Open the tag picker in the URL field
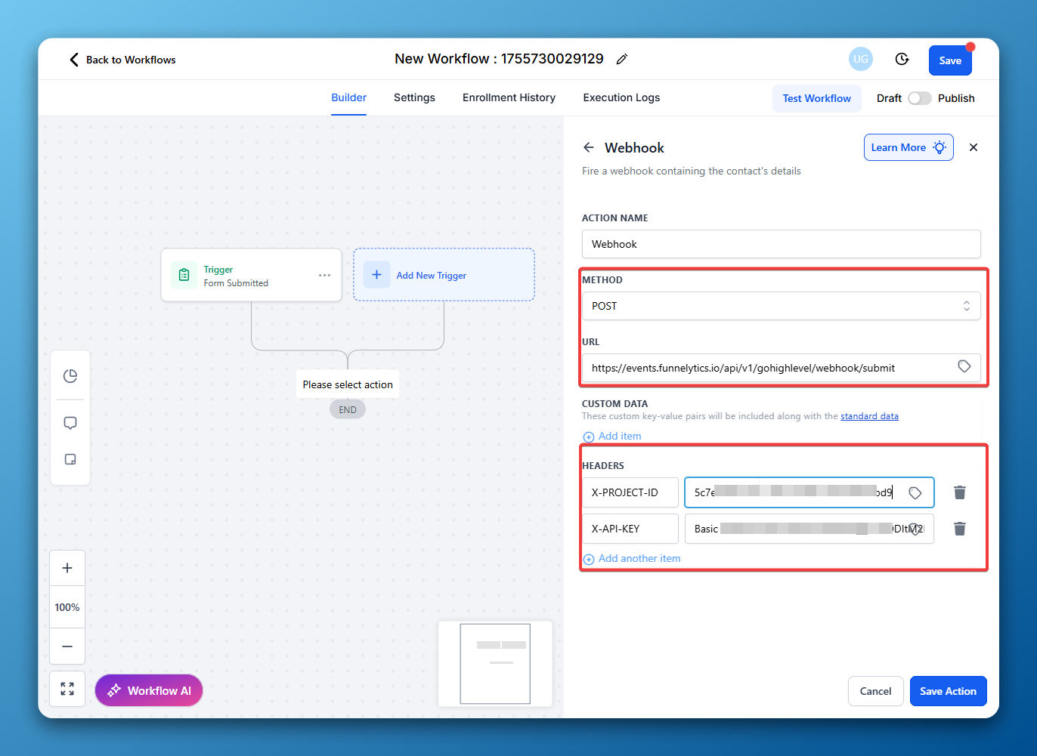 click(x=964, y=366)
